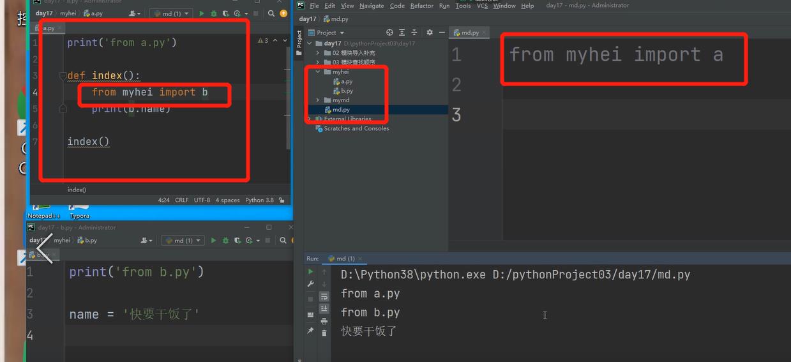Click CRLF line separator in a.py status bar

coord(182,200)
